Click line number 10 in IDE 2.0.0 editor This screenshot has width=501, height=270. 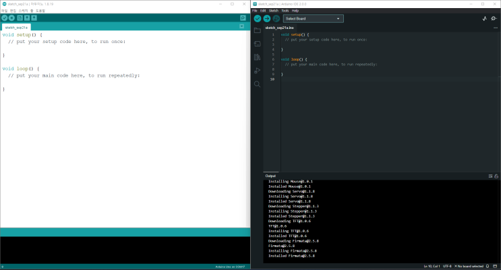[272, 79]
